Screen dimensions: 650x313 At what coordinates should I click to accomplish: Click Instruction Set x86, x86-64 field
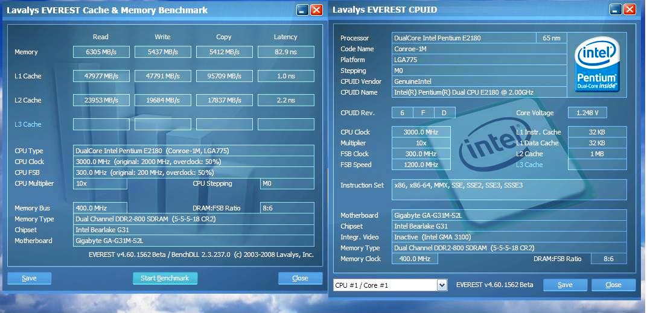[x=509, y=189]
